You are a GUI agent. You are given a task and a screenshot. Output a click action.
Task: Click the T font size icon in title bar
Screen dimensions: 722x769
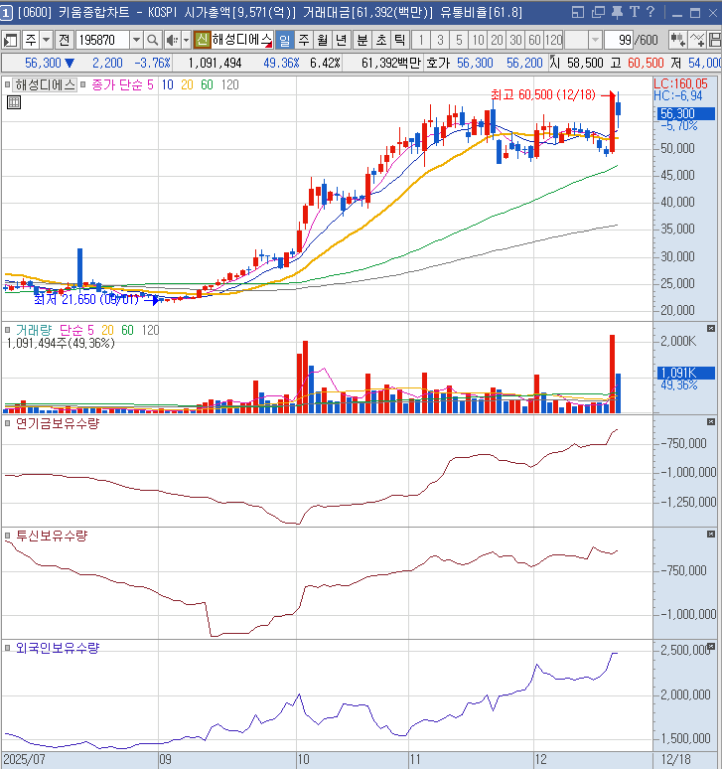(633, 12)
